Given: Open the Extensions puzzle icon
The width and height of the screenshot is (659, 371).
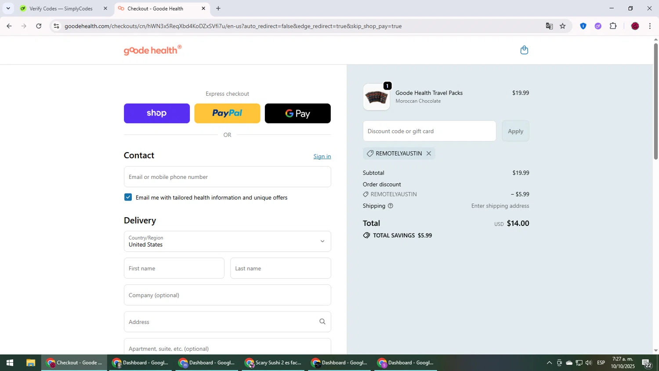Looking at the screenshot, I should pos(613,26).
